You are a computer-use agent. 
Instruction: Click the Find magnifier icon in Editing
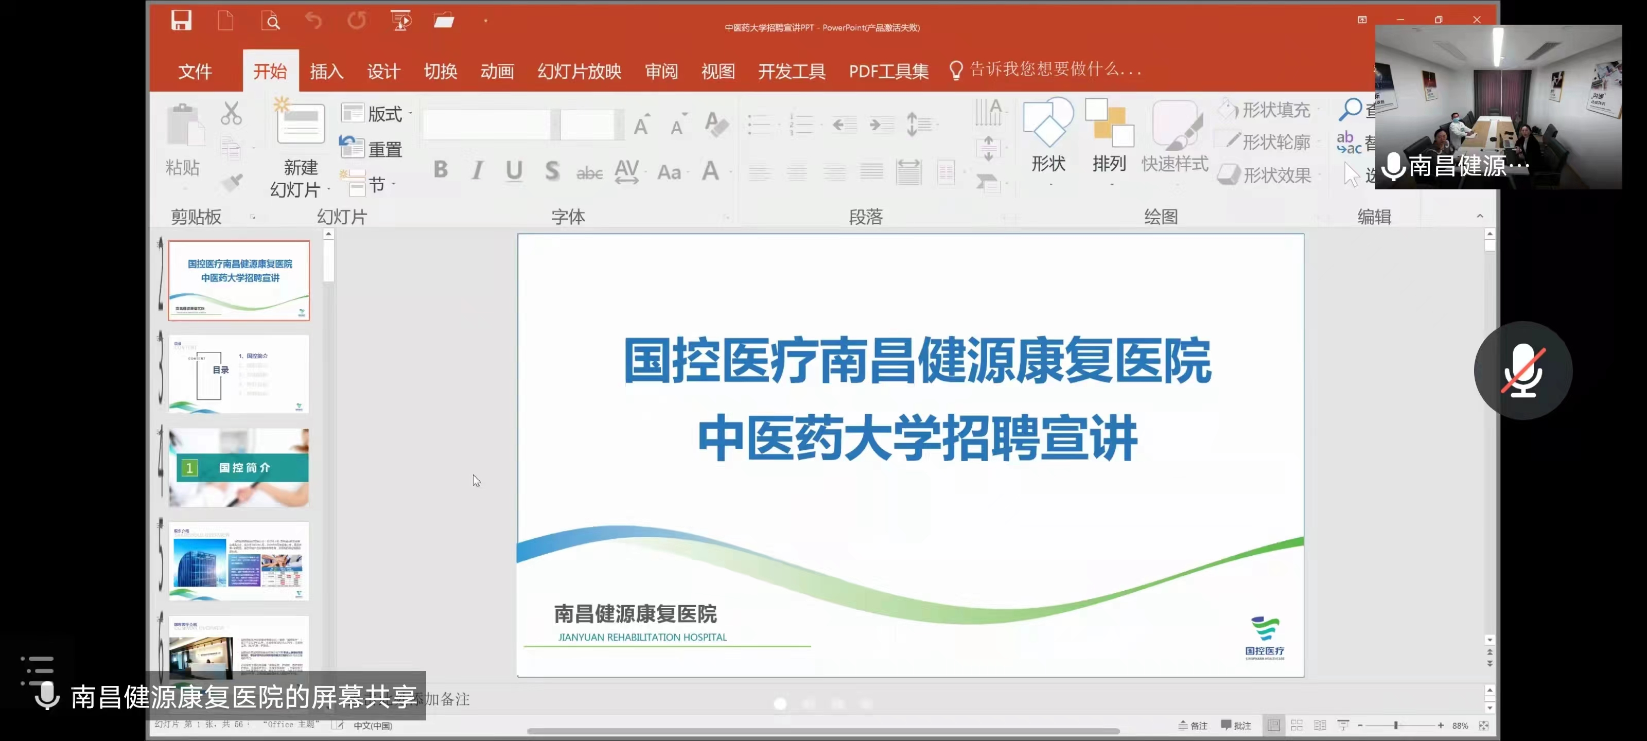click(x=1351, y=109)
